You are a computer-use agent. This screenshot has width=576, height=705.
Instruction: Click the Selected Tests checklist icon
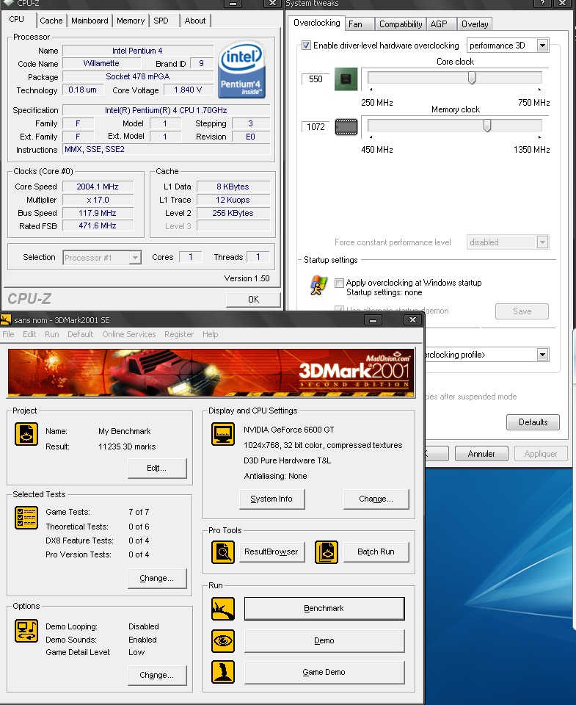26,518
